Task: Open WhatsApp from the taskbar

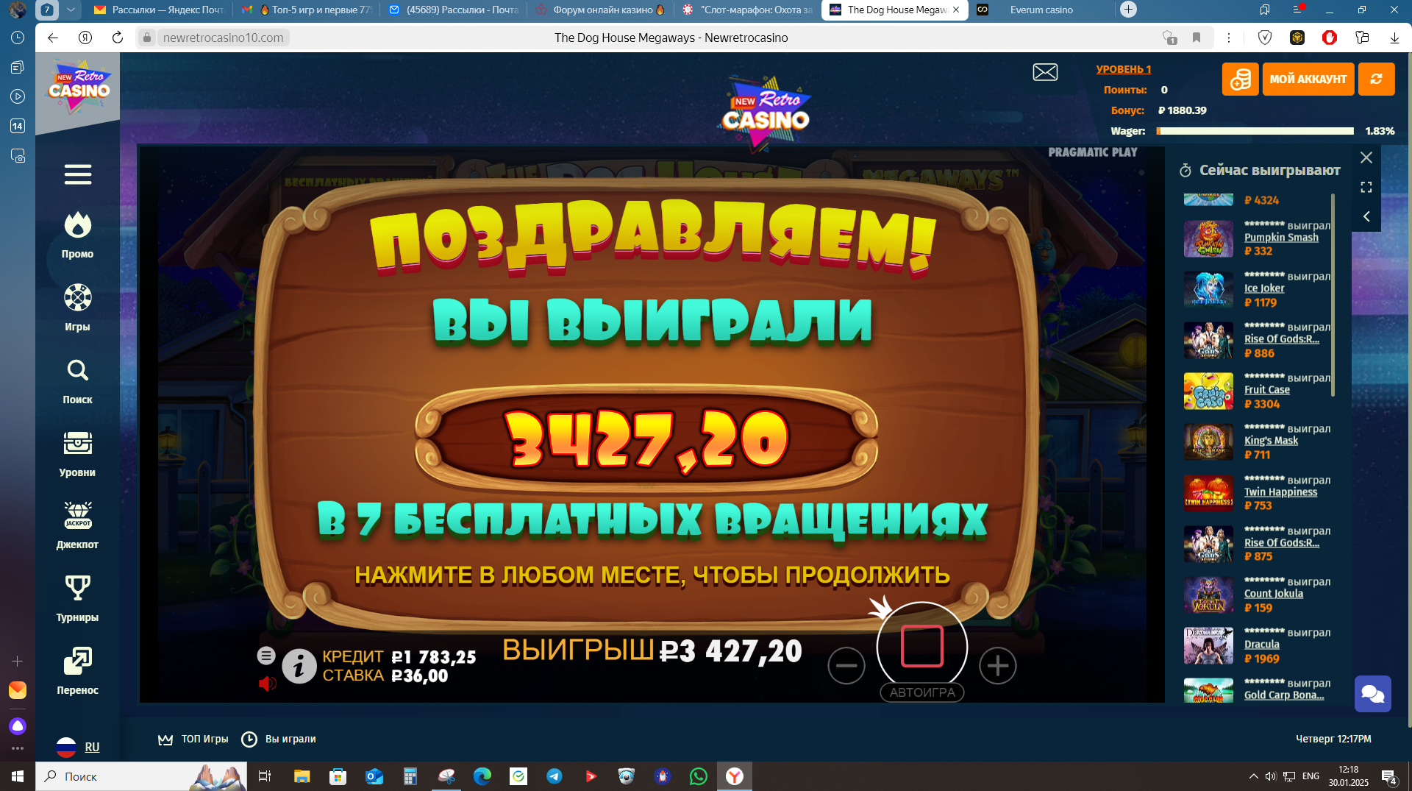Action: (699, 776)
